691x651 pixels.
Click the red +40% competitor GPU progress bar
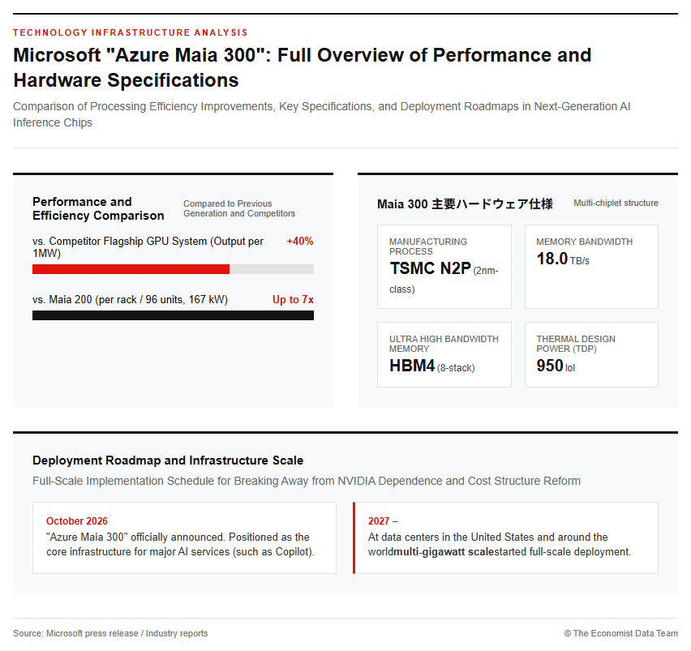[x=131, y=269]
